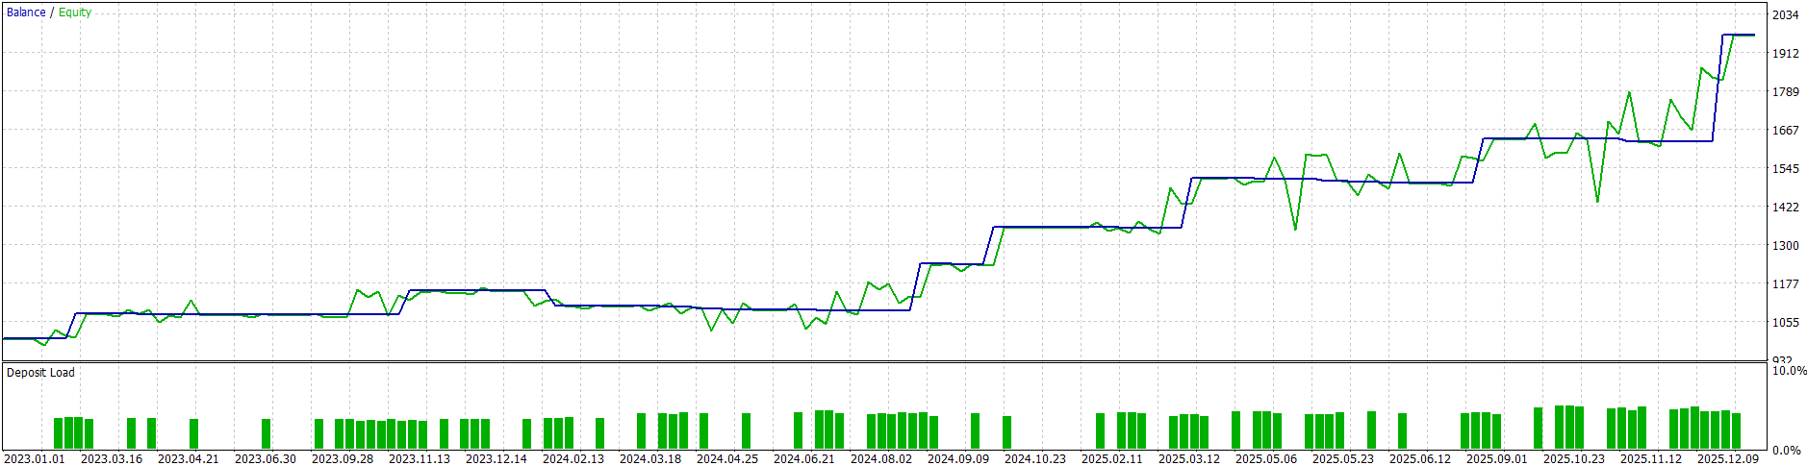Screen dimensions: 1807x466
Task: Click the 2023.03.16 date label
Action: (112, 459)
